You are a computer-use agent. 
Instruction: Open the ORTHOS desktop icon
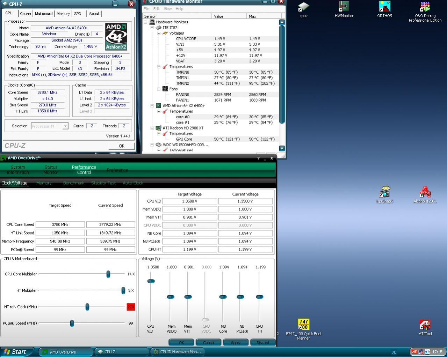tap(384, 7)
